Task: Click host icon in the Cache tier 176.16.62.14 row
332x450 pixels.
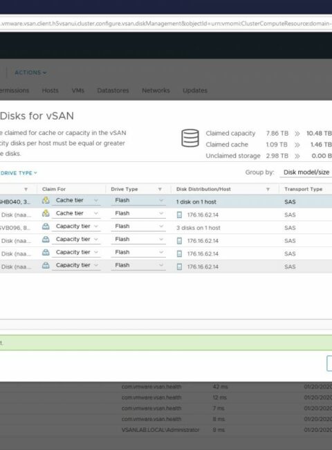Action: coord(179,215)
